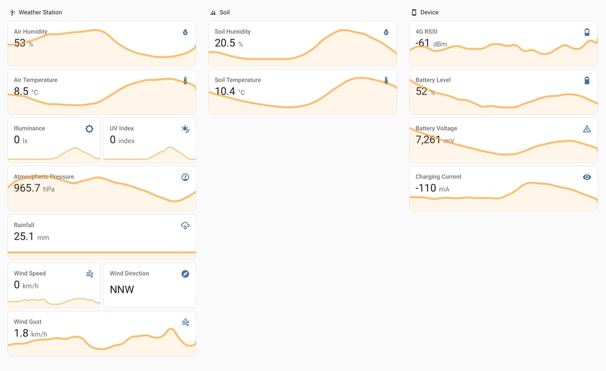This screenshot has width=606, height=371.
Task: Click the gauge icon on Atmospheric Pressure card
Action: [185, 177]
